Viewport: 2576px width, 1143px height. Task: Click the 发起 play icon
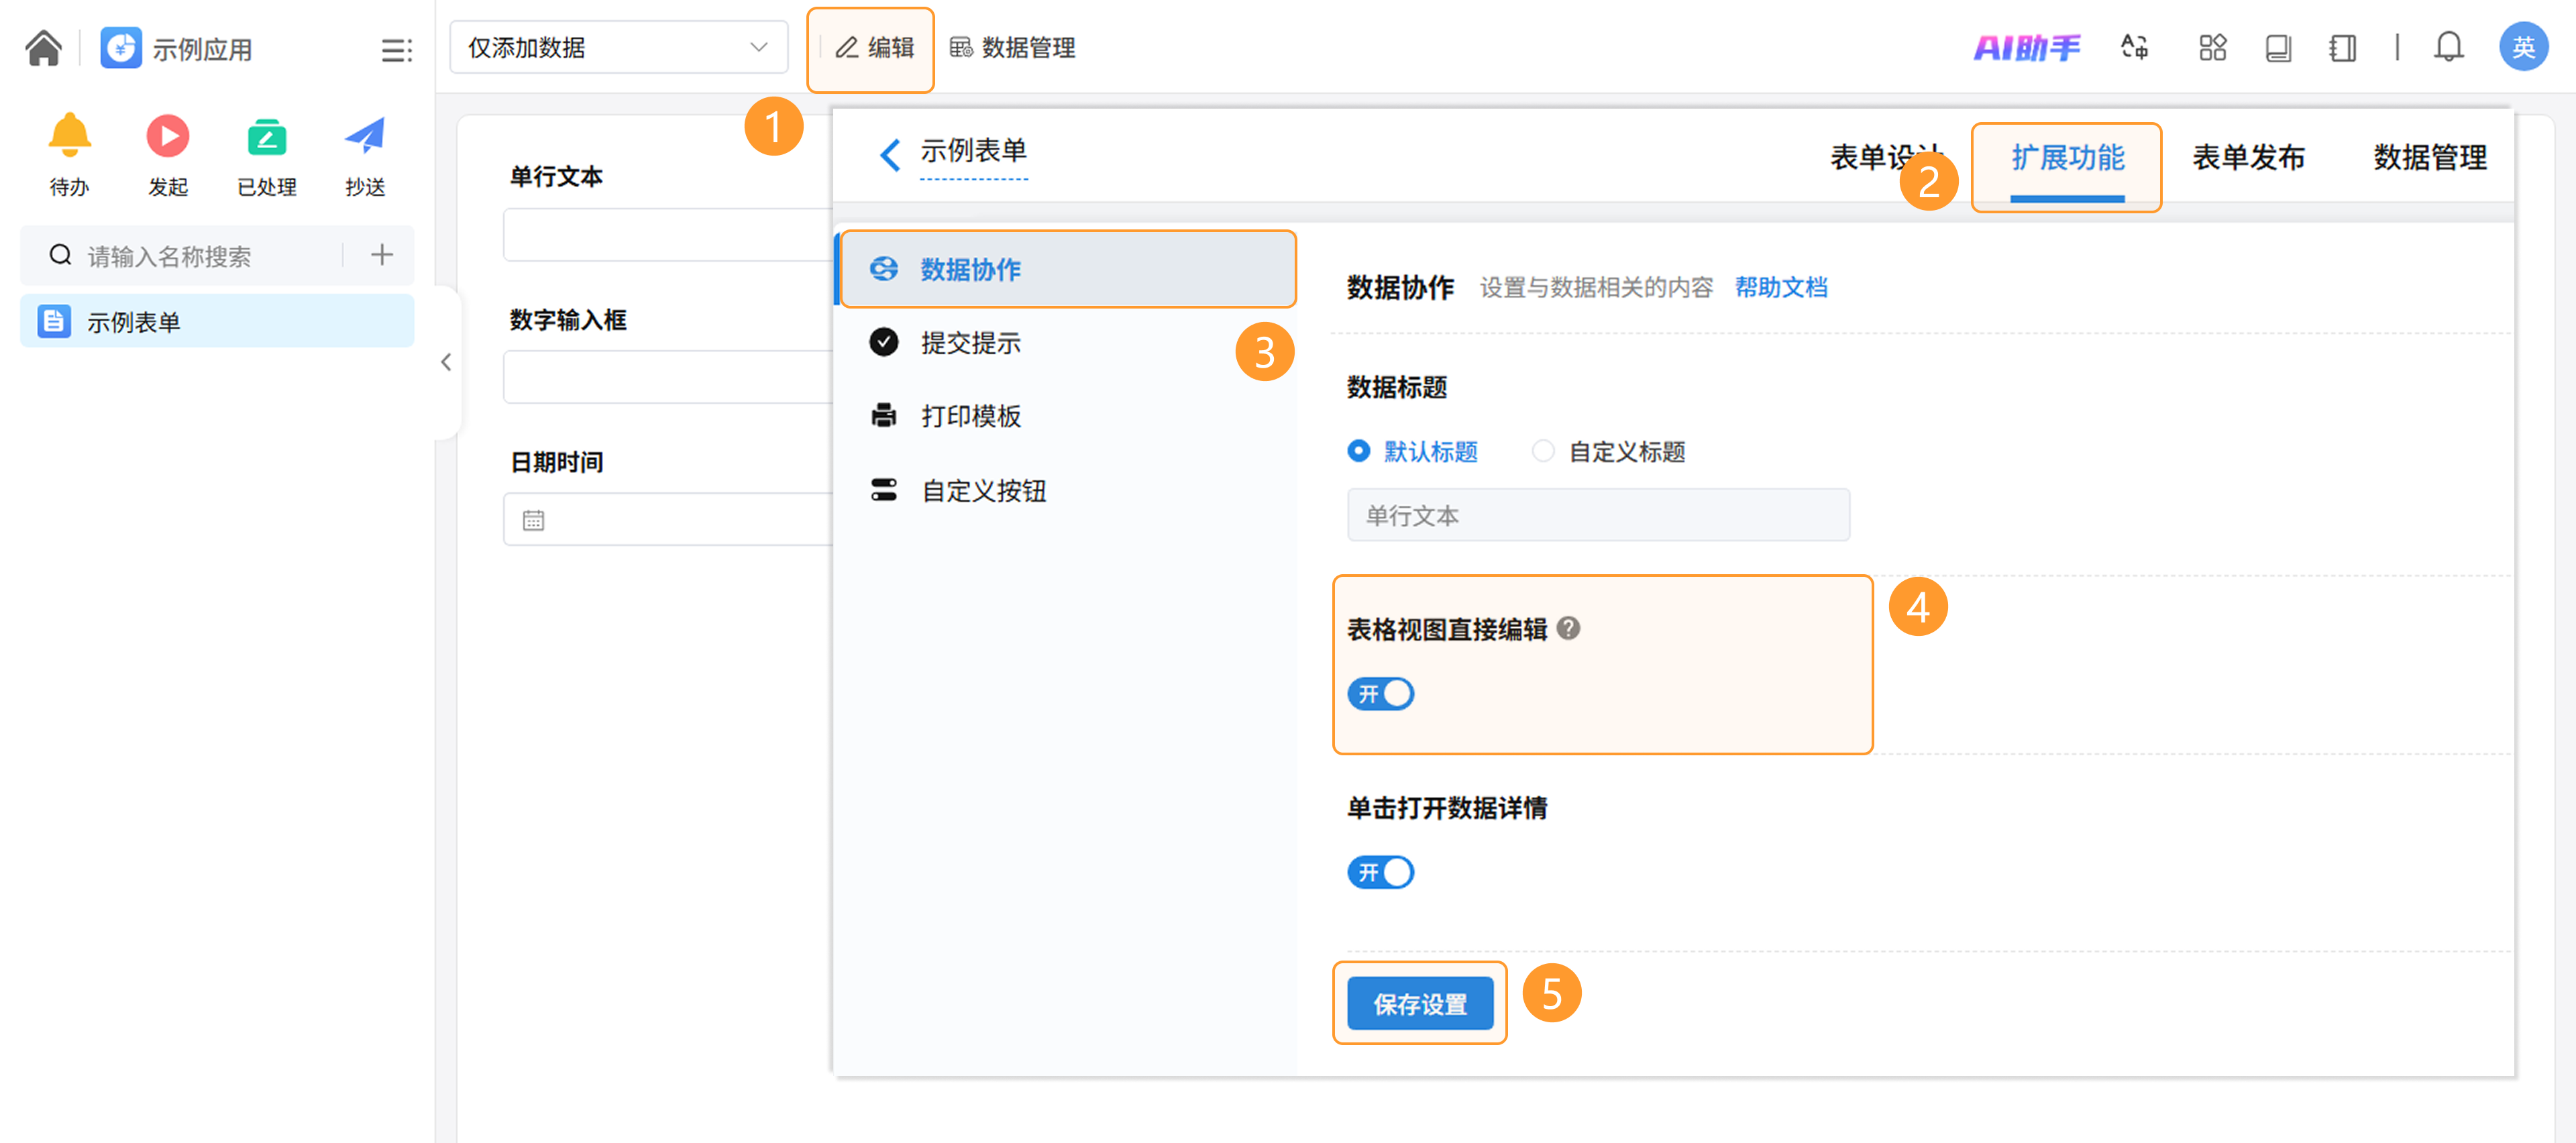point(167,136)
